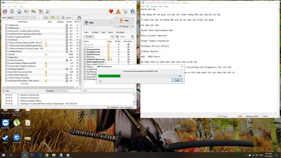
Task: Open the wrench tools dropdown above mod list
Action: coord(46,18)
